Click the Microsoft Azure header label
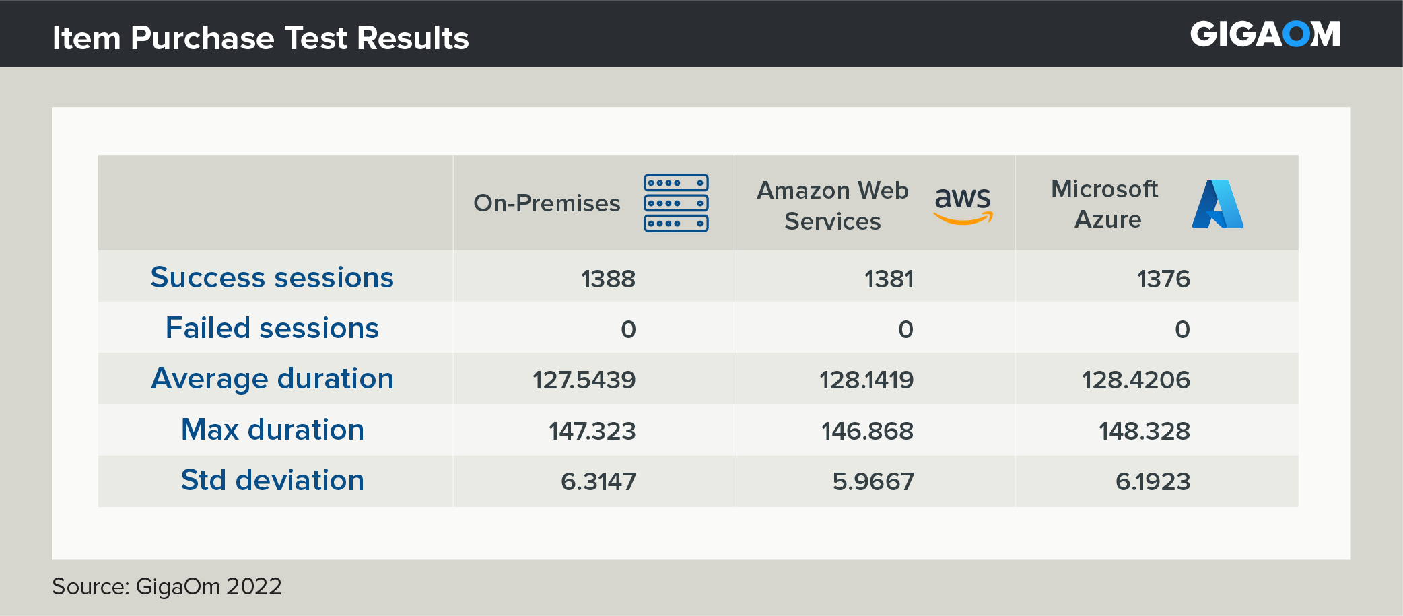The width and height of the screenshot is (1403, 616). (1105, 204)
